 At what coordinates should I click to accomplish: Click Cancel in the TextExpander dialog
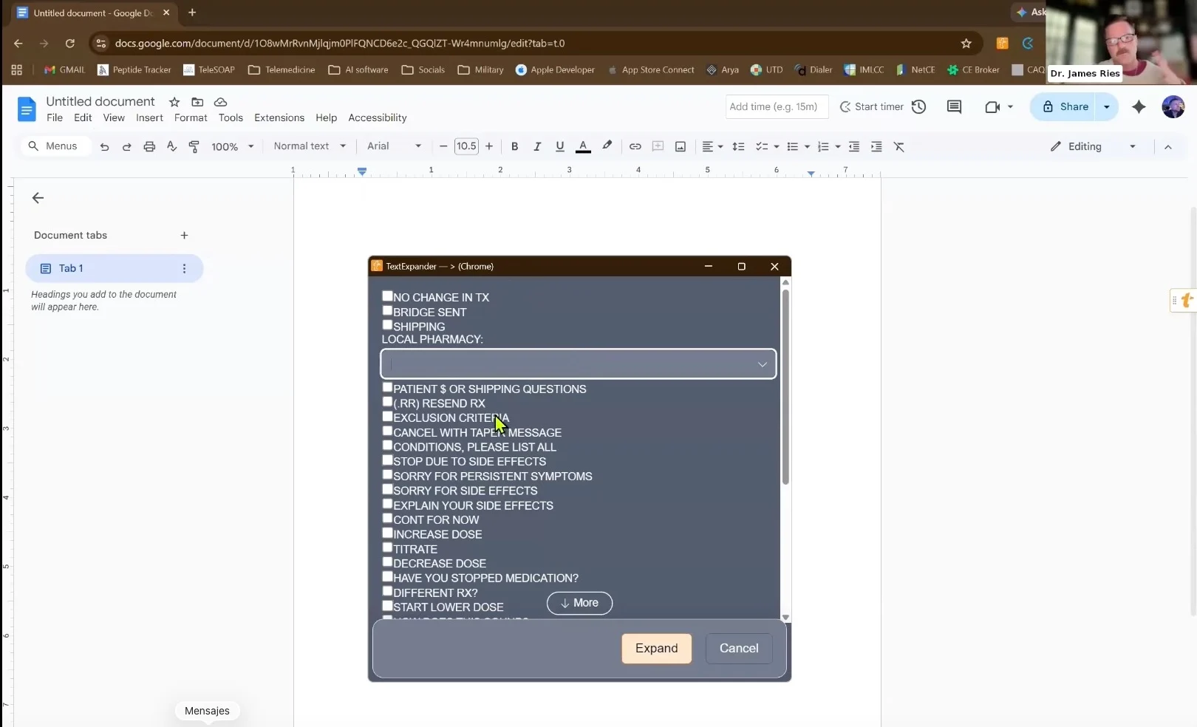coord(739,648)
